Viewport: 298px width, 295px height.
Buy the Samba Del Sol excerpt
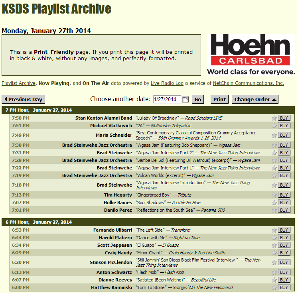[285, 161]
